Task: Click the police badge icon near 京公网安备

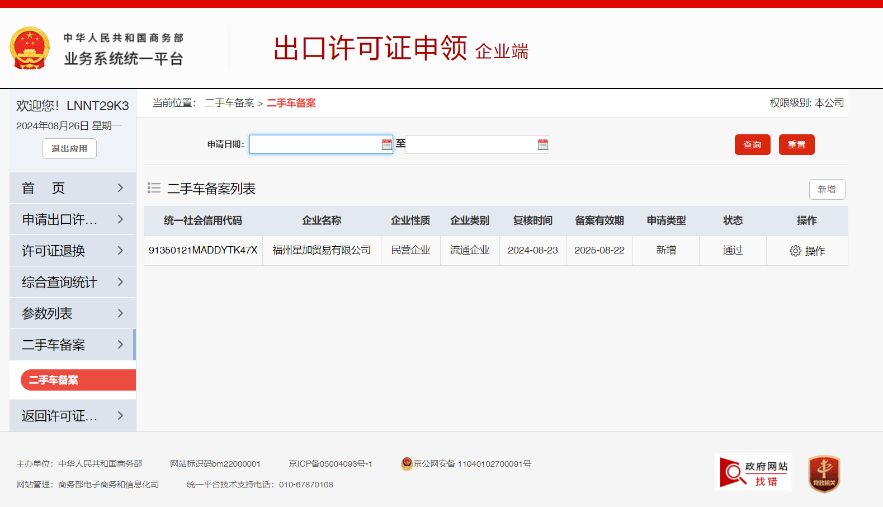Action: tap(407, 463)
